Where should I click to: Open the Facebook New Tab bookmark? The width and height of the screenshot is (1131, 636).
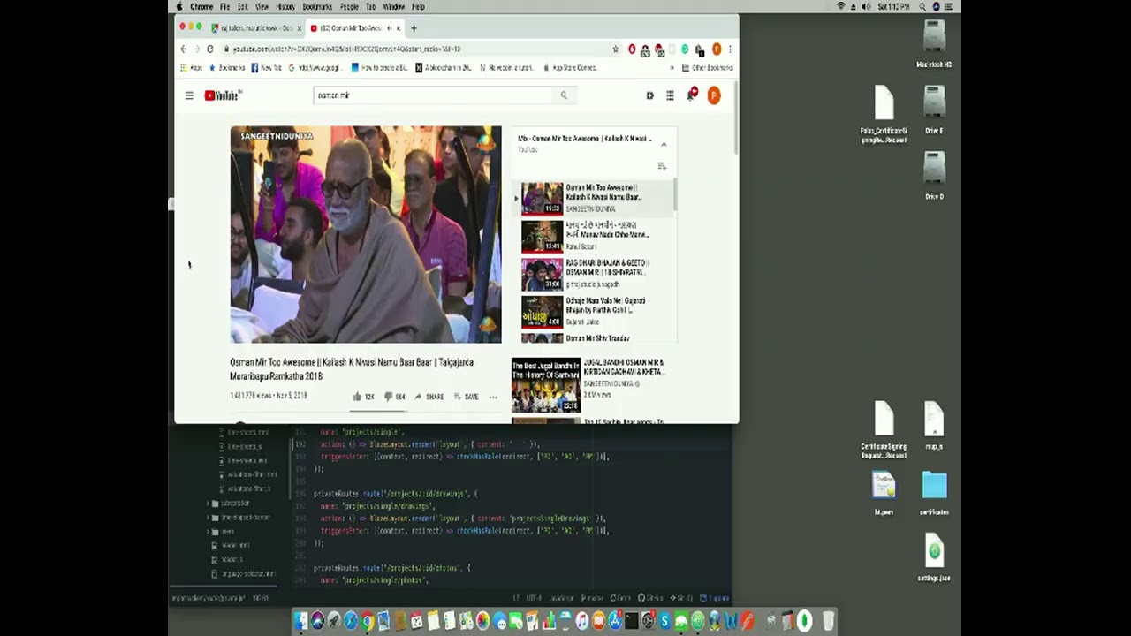266,67
